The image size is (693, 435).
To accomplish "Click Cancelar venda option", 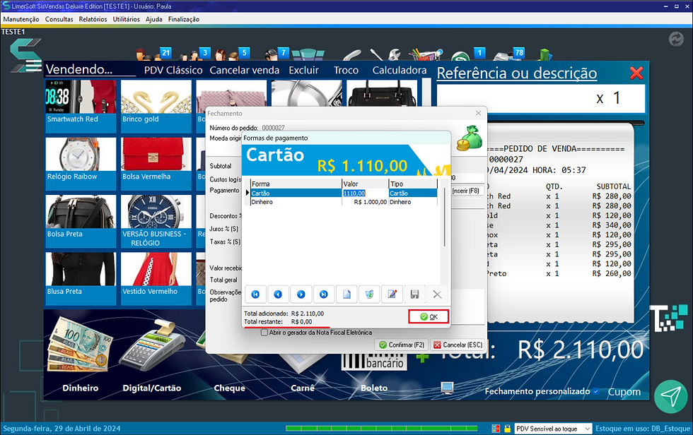I will (245, 70).
